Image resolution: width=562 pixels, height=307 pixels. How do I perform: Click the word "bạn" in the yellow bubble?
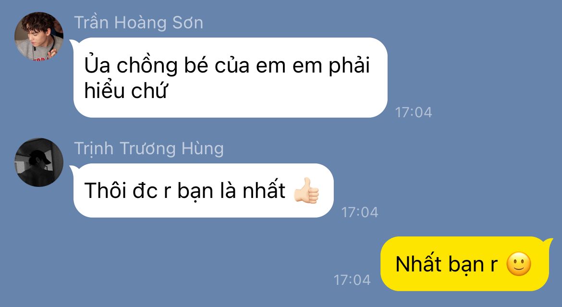[466, 265]
